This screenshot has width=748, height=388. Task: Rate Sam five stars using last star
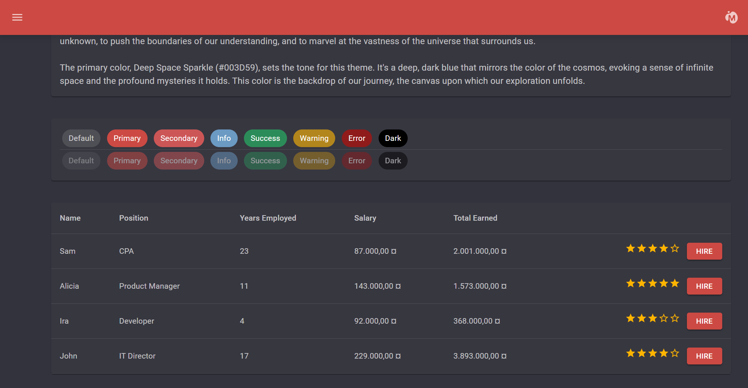(x=674, y=249)
